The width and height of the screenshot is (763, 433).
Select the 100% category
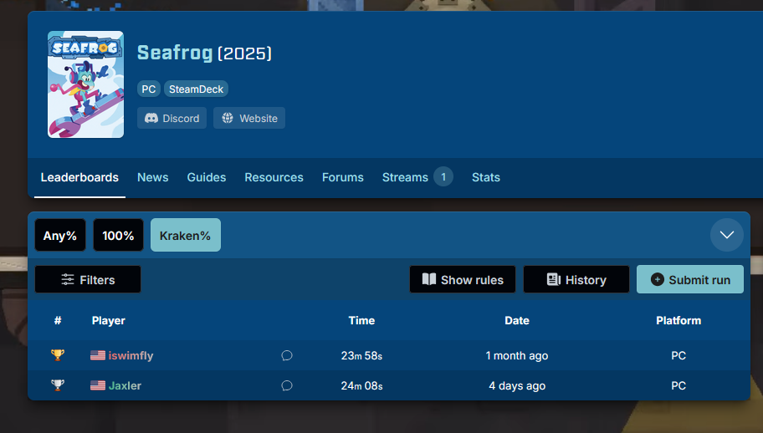point(118,235)
